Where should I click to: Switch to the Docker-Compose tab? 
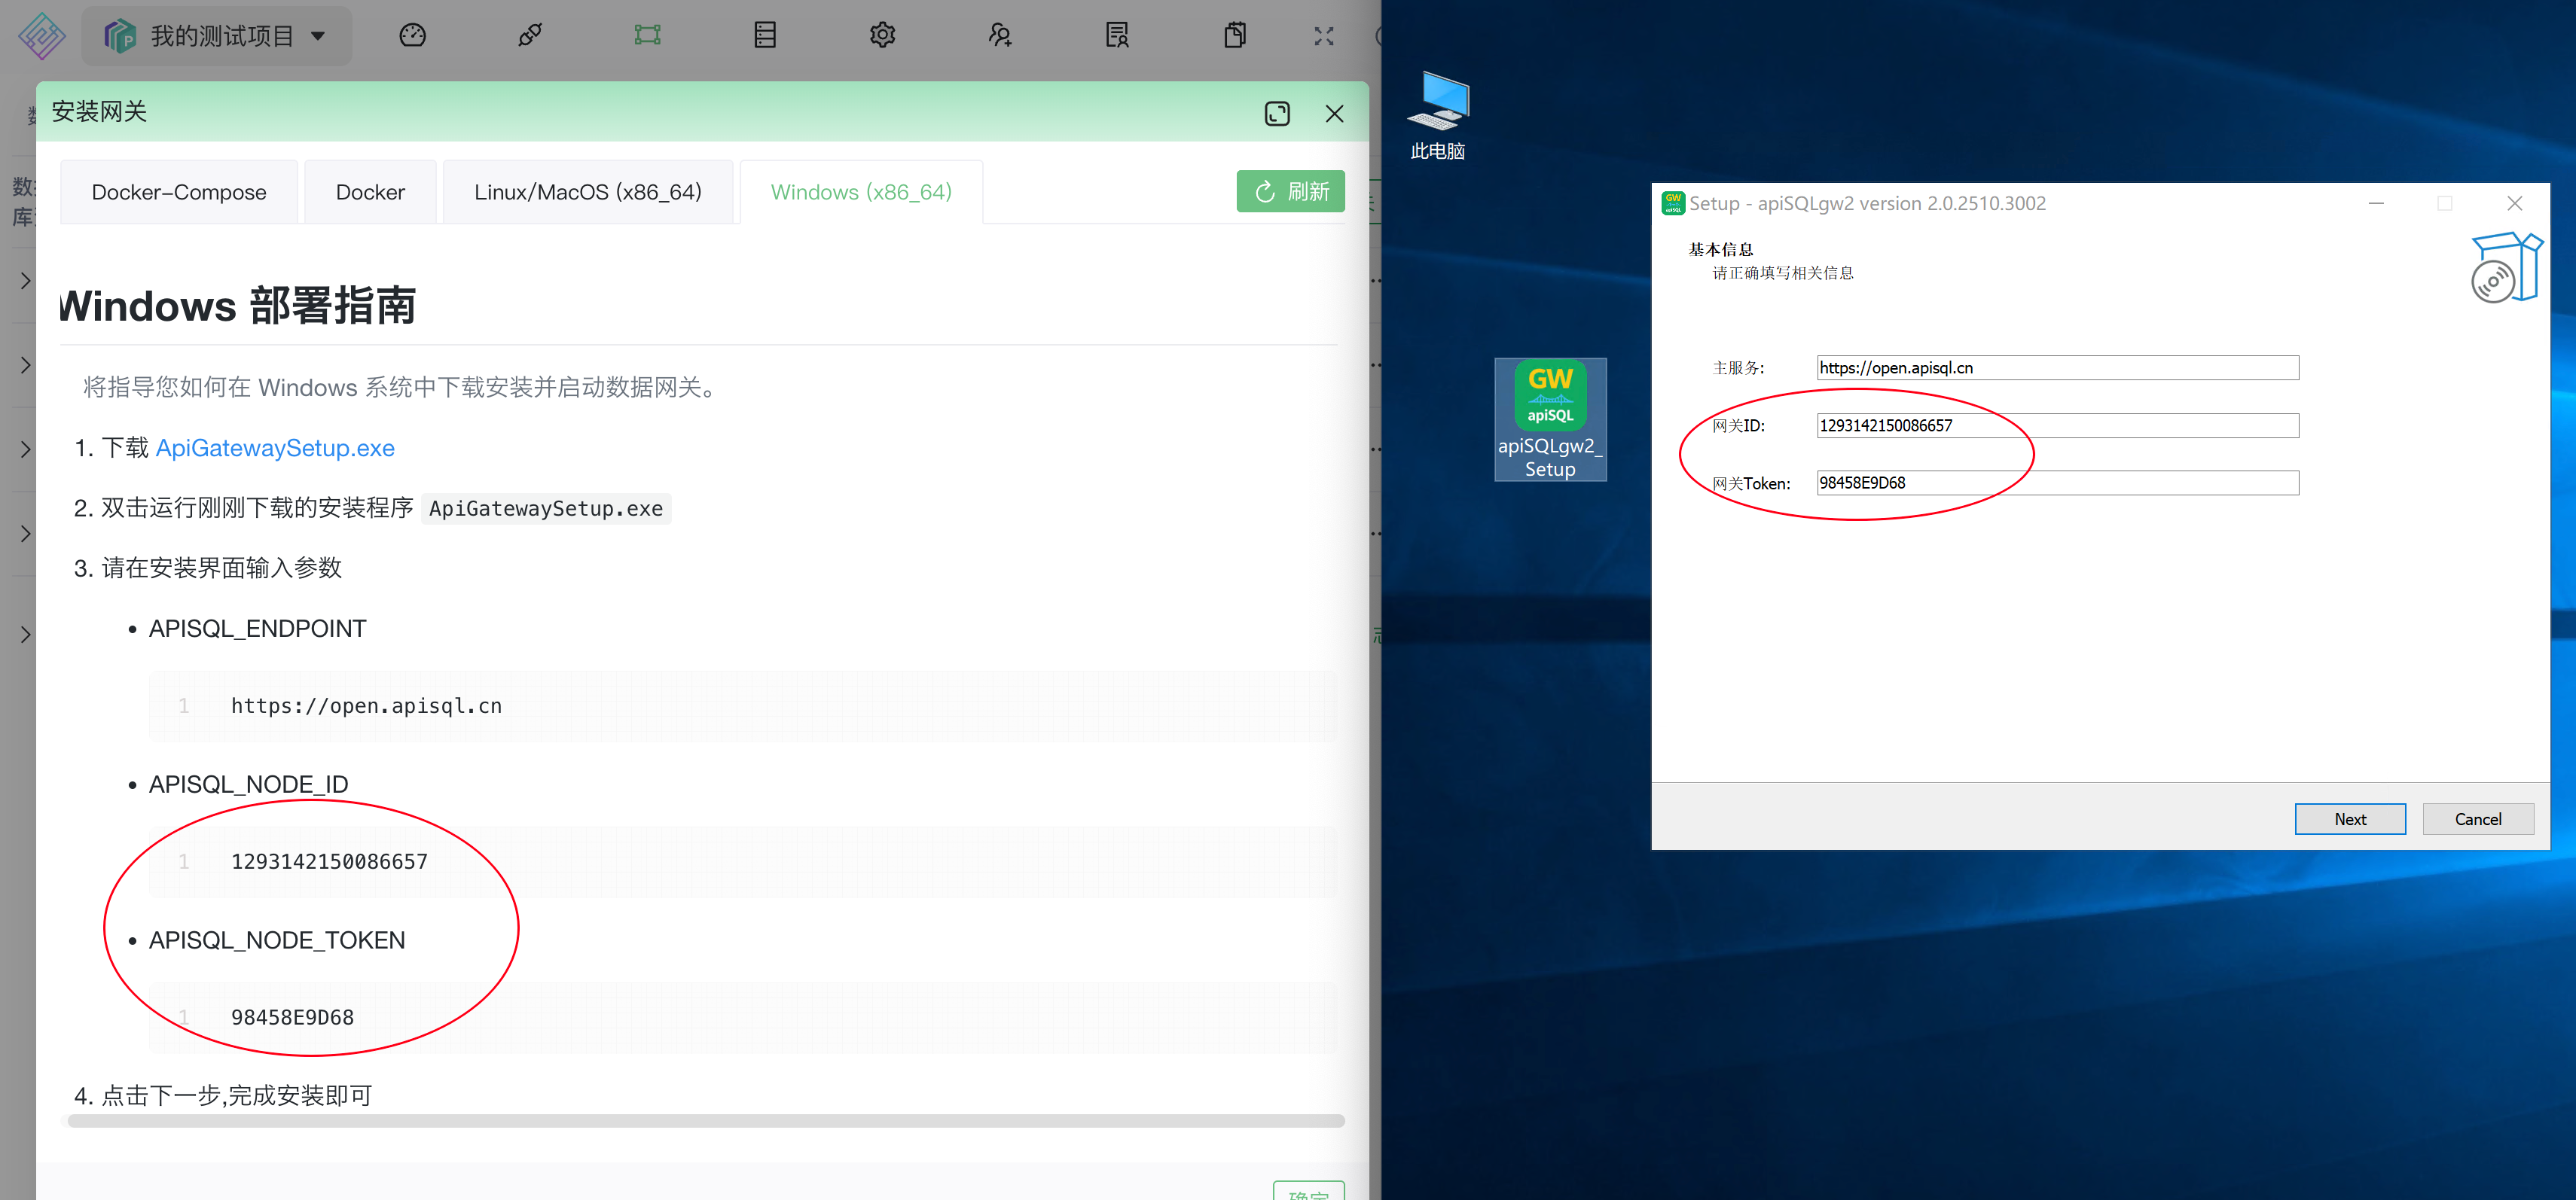tap(179, 192)
